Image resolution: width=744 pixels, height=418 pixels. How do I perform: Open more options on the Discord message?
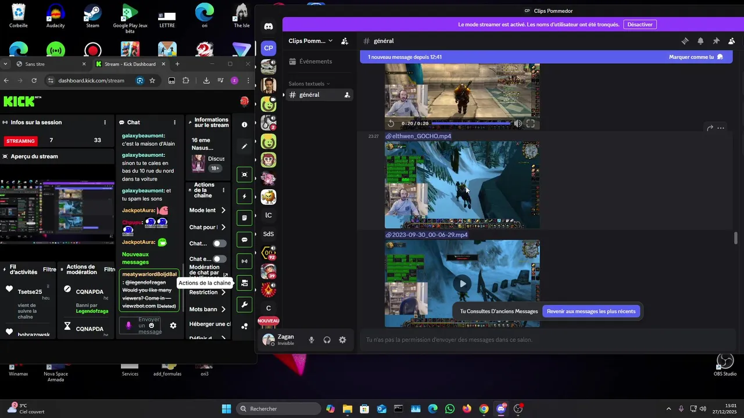click(721, 128)
